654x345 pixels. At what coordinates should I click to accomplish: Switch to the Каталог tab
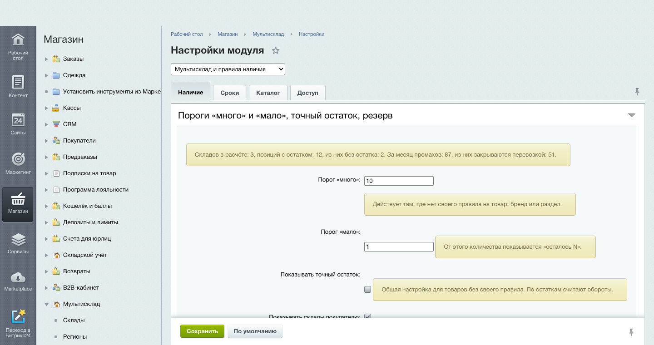tap(268, 93)
